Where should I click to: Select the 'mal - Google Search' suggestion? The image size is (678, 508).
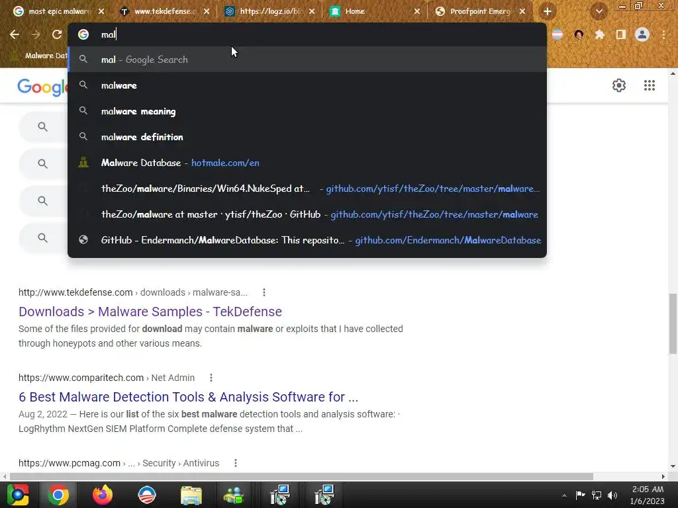click(307, 60)
